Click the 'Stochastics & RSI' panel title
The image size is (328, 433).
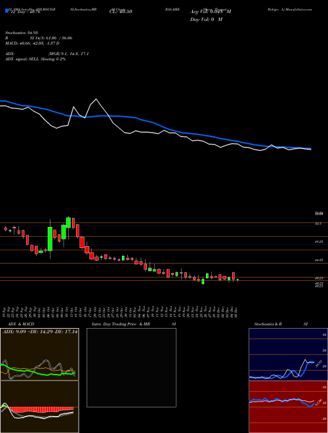(281, 324)
